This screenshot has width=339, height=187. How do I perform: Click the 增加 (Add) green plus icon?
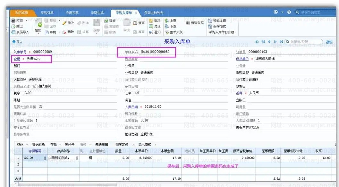point(38,23)
